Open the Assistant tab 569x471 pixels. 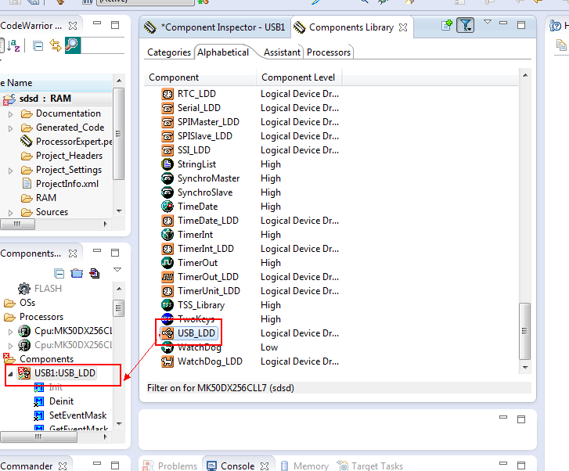coord(282,52)
